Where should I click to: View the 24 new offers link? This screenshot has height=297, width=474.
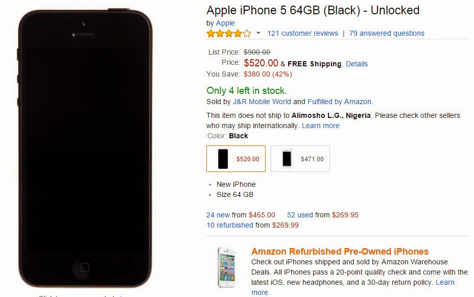pos(218,215)
